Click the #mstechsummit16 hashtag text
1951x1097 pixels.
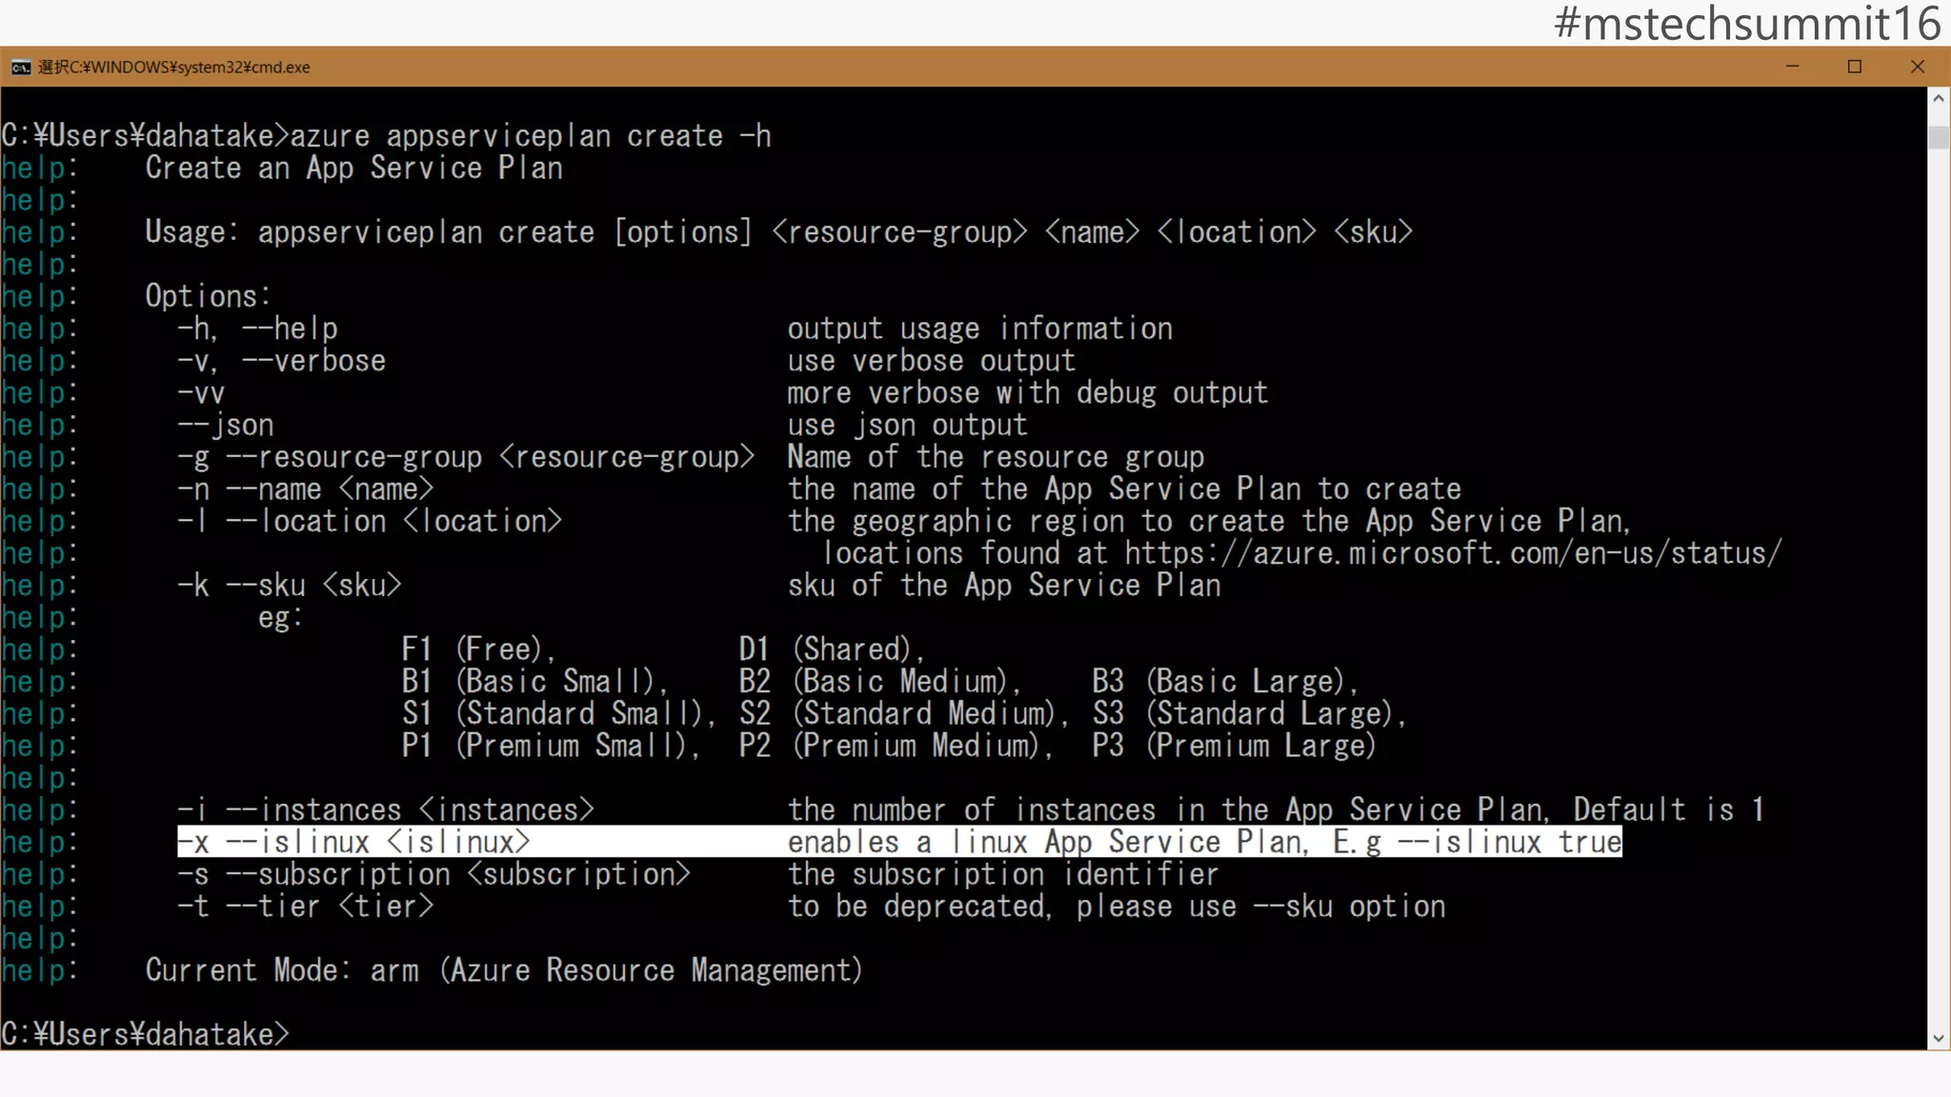[1747, 23]
